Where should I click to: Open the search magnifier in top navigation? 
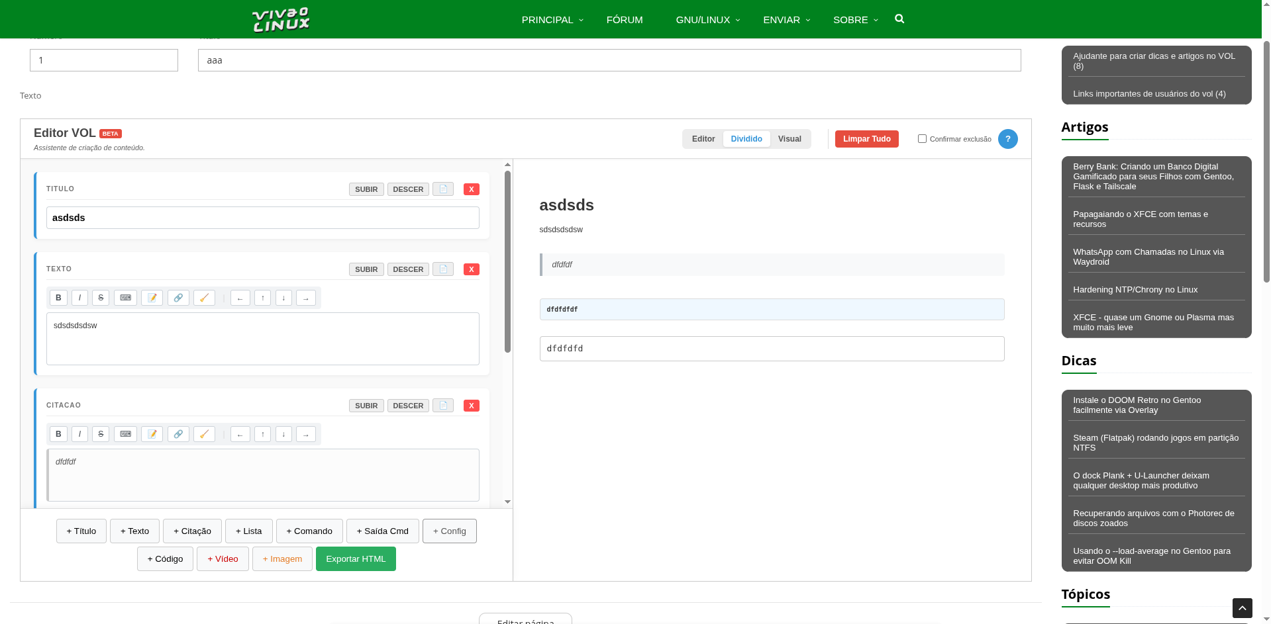tap(899, 19)
